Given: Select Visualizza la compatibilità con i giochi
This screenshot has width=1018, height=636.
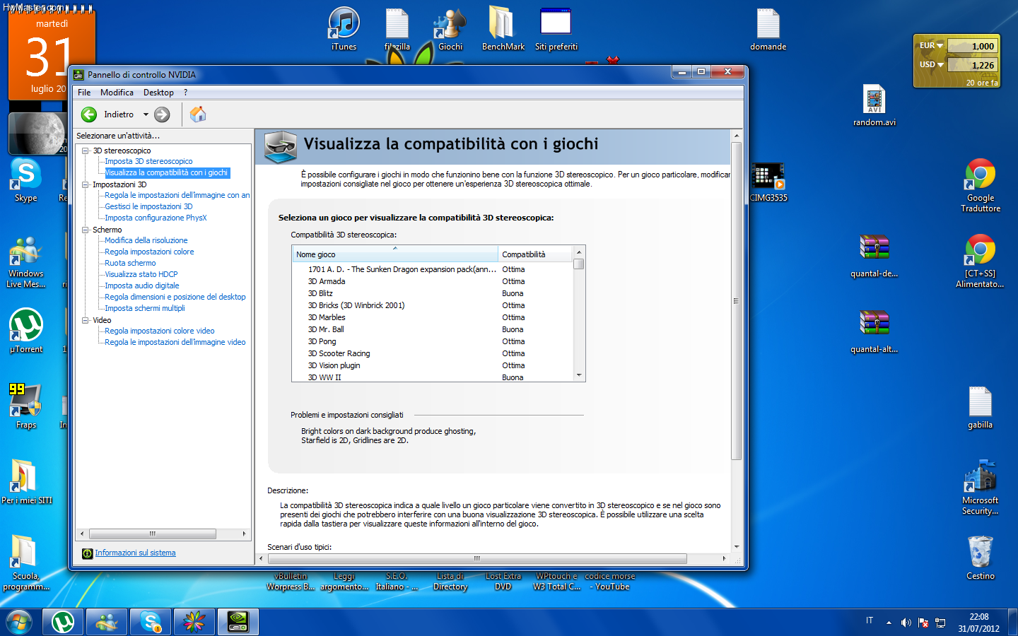Looking at the screenshot, I should 167,172.
